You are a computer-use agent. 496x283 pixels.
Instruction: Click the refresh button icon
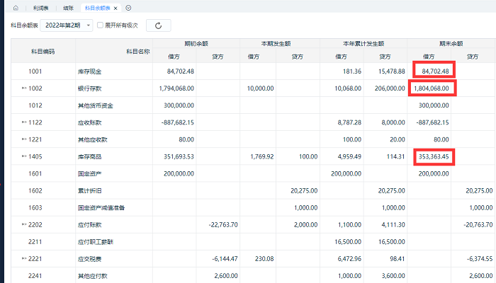(158, 25)
